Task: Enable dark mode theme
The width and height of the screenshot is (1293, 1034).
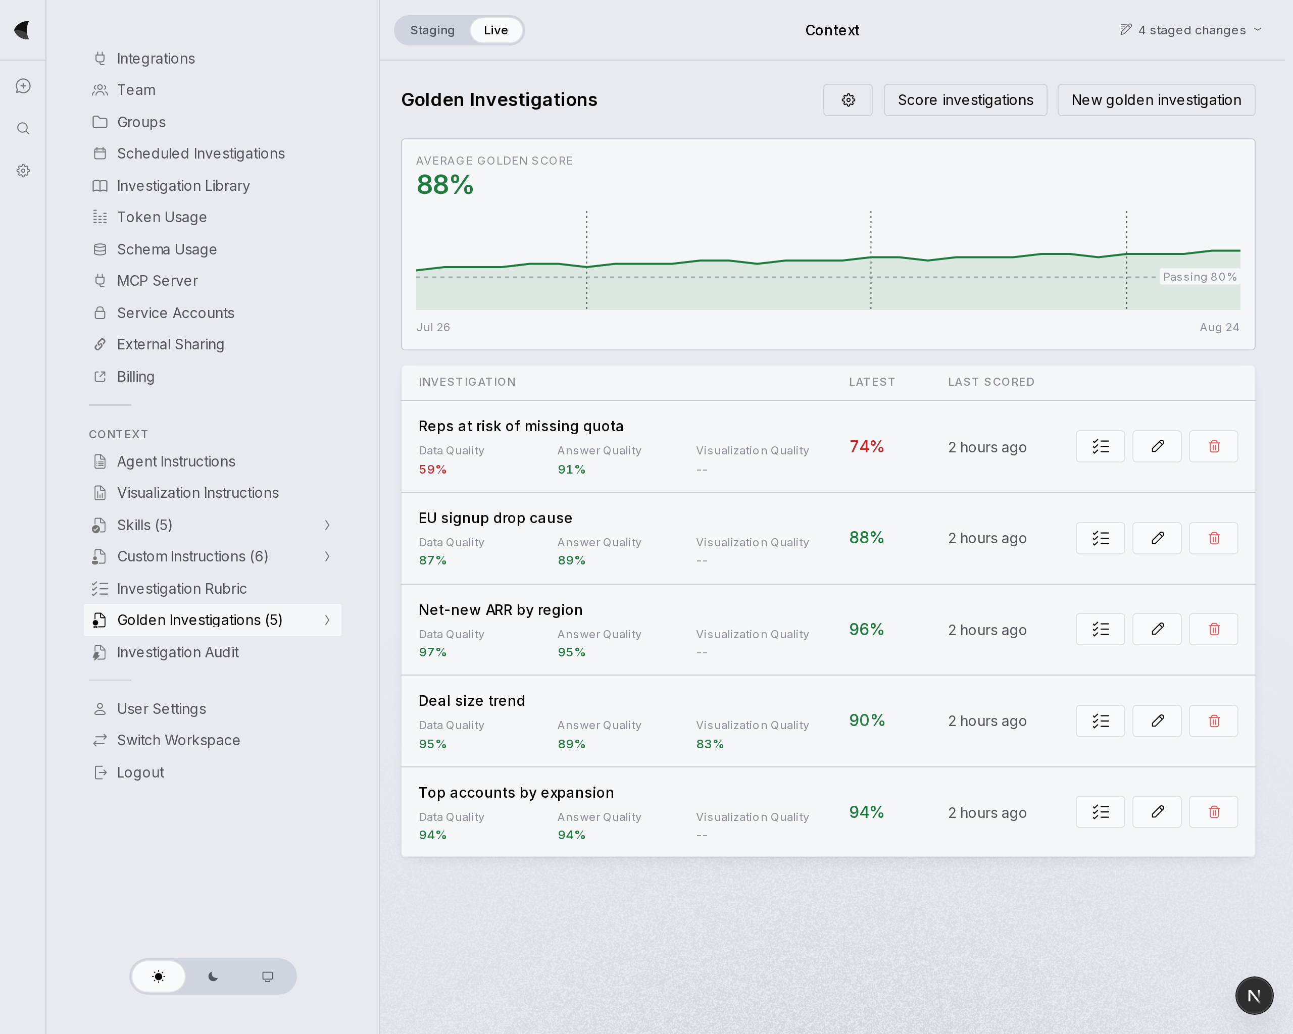Action: [213, 976]
